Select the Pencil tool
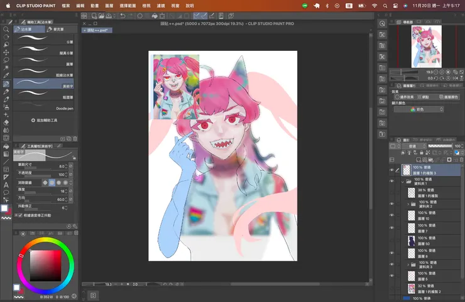 pyautogui.click(x=6, y=92)
